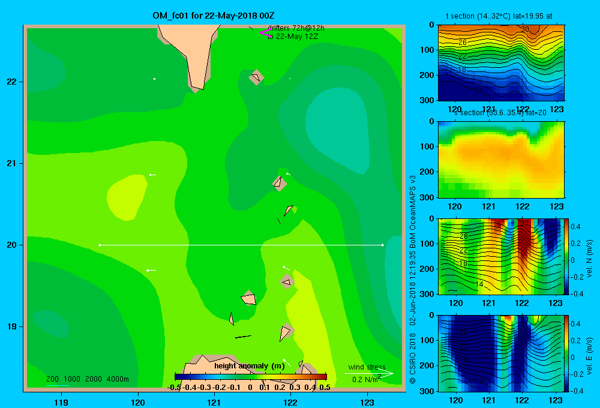The image size is (600, 408).
Task: Select the height anomaly color bar
Action: (x=251, y=377)
